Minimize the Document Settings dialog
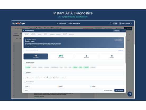146x110 pixels. coord(122,31)
